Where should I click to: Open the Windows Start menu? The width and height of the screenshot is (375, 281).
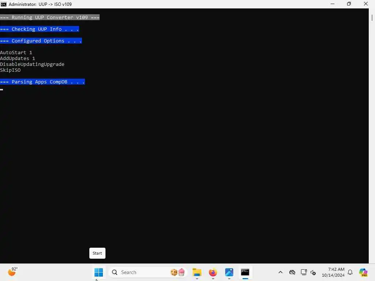click(99, 272)
